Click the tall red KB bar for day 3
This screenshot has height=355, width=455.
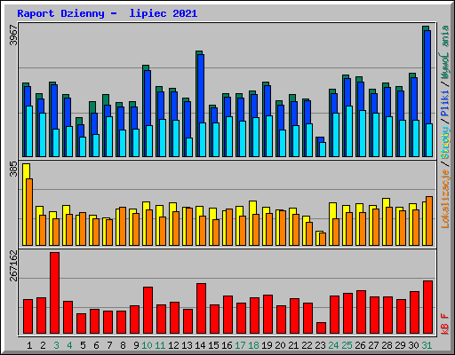54,293
